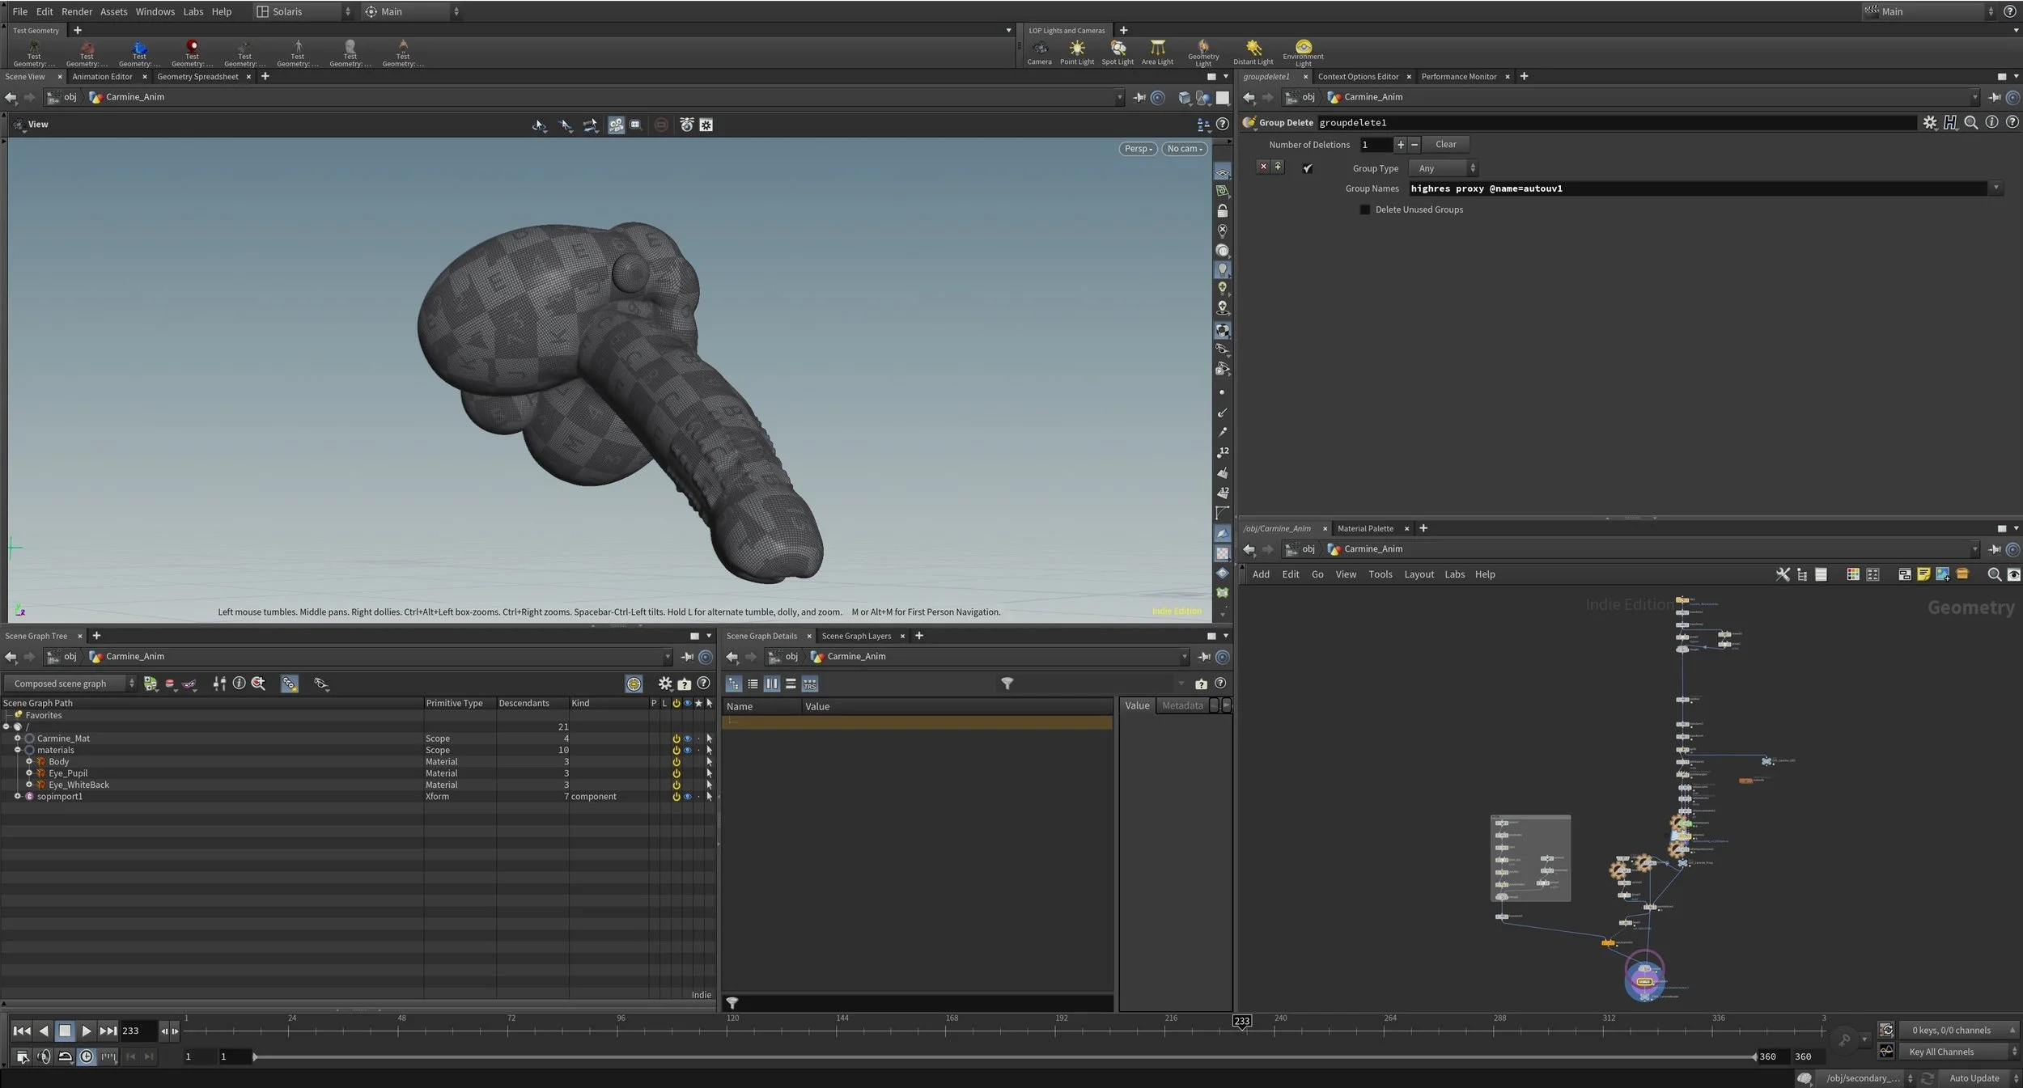
Task: Add an Environment Light from shelf
Action: (x=1303, y=52)
